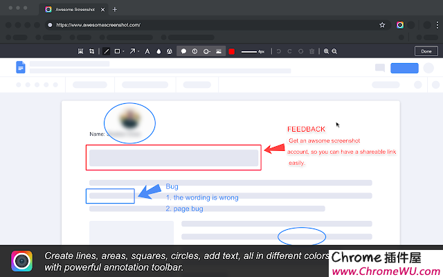Screen dimensions: 443x277
Task: Click the zoom in magnifier
Action: [x=327, y=51]
